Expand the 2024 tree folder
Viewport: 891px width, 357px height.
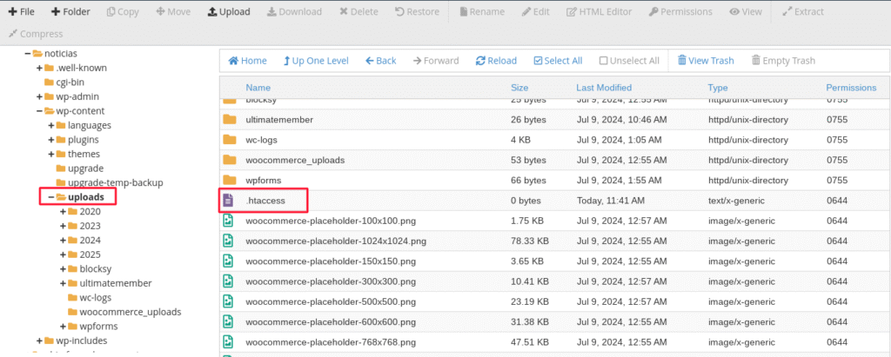63,240
